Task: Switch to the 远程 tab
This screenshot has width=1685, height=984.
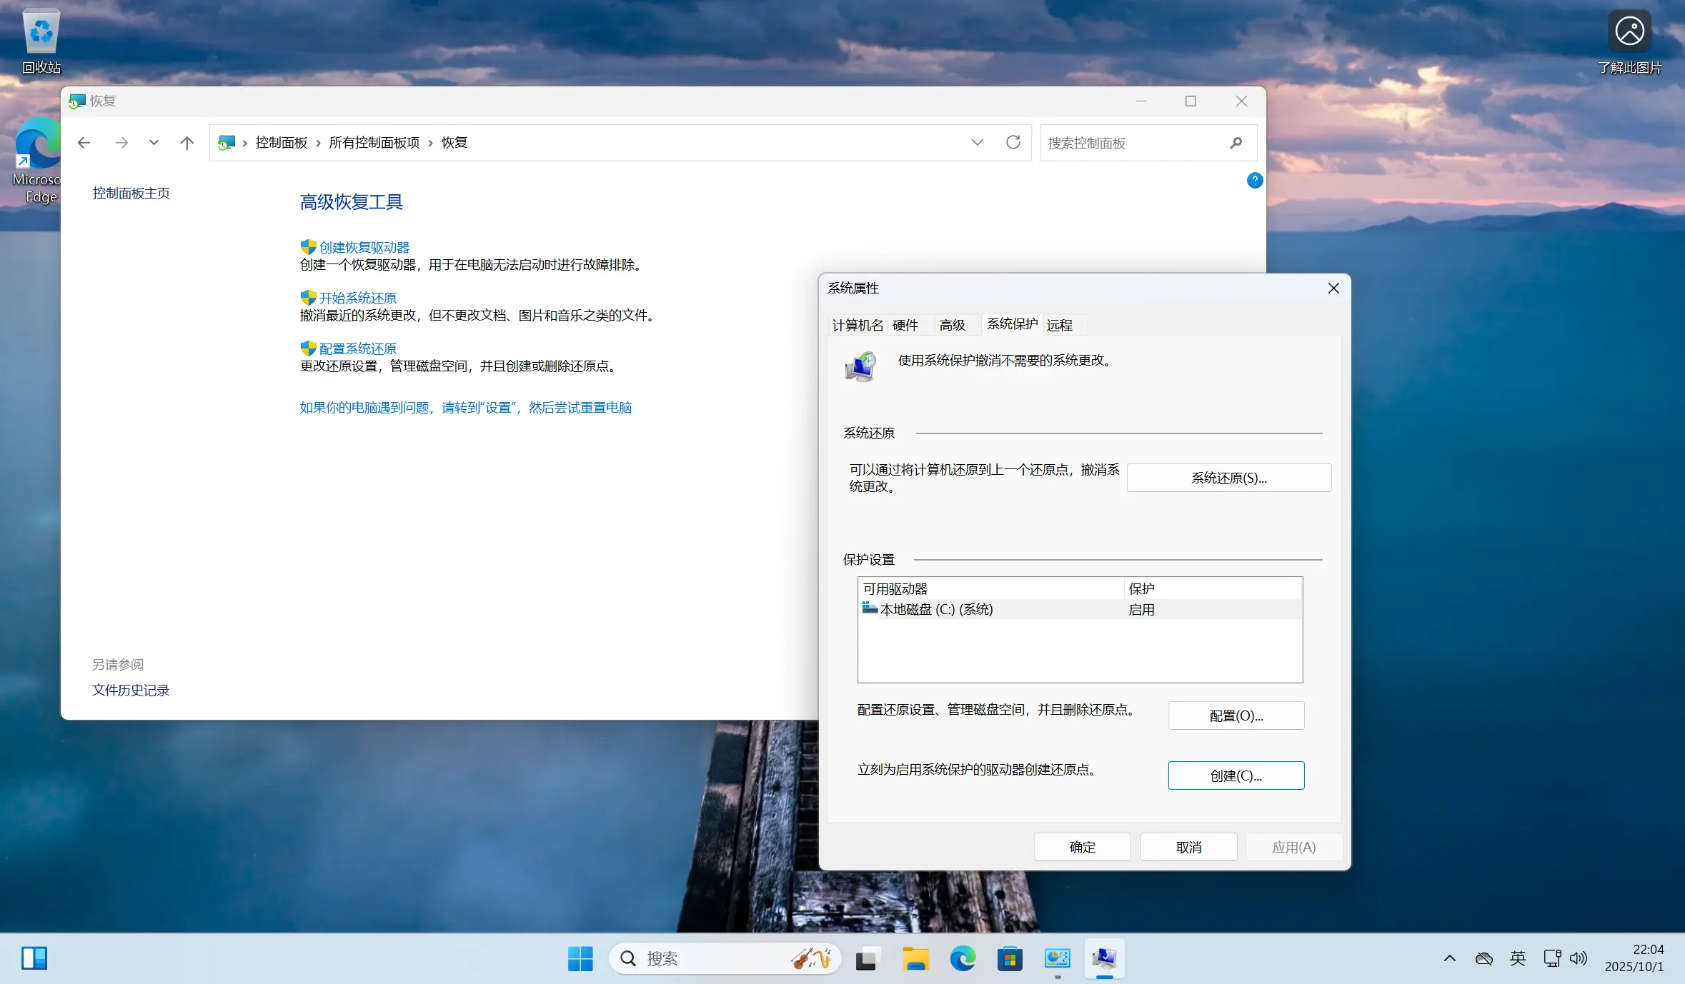Action: 1059,326
